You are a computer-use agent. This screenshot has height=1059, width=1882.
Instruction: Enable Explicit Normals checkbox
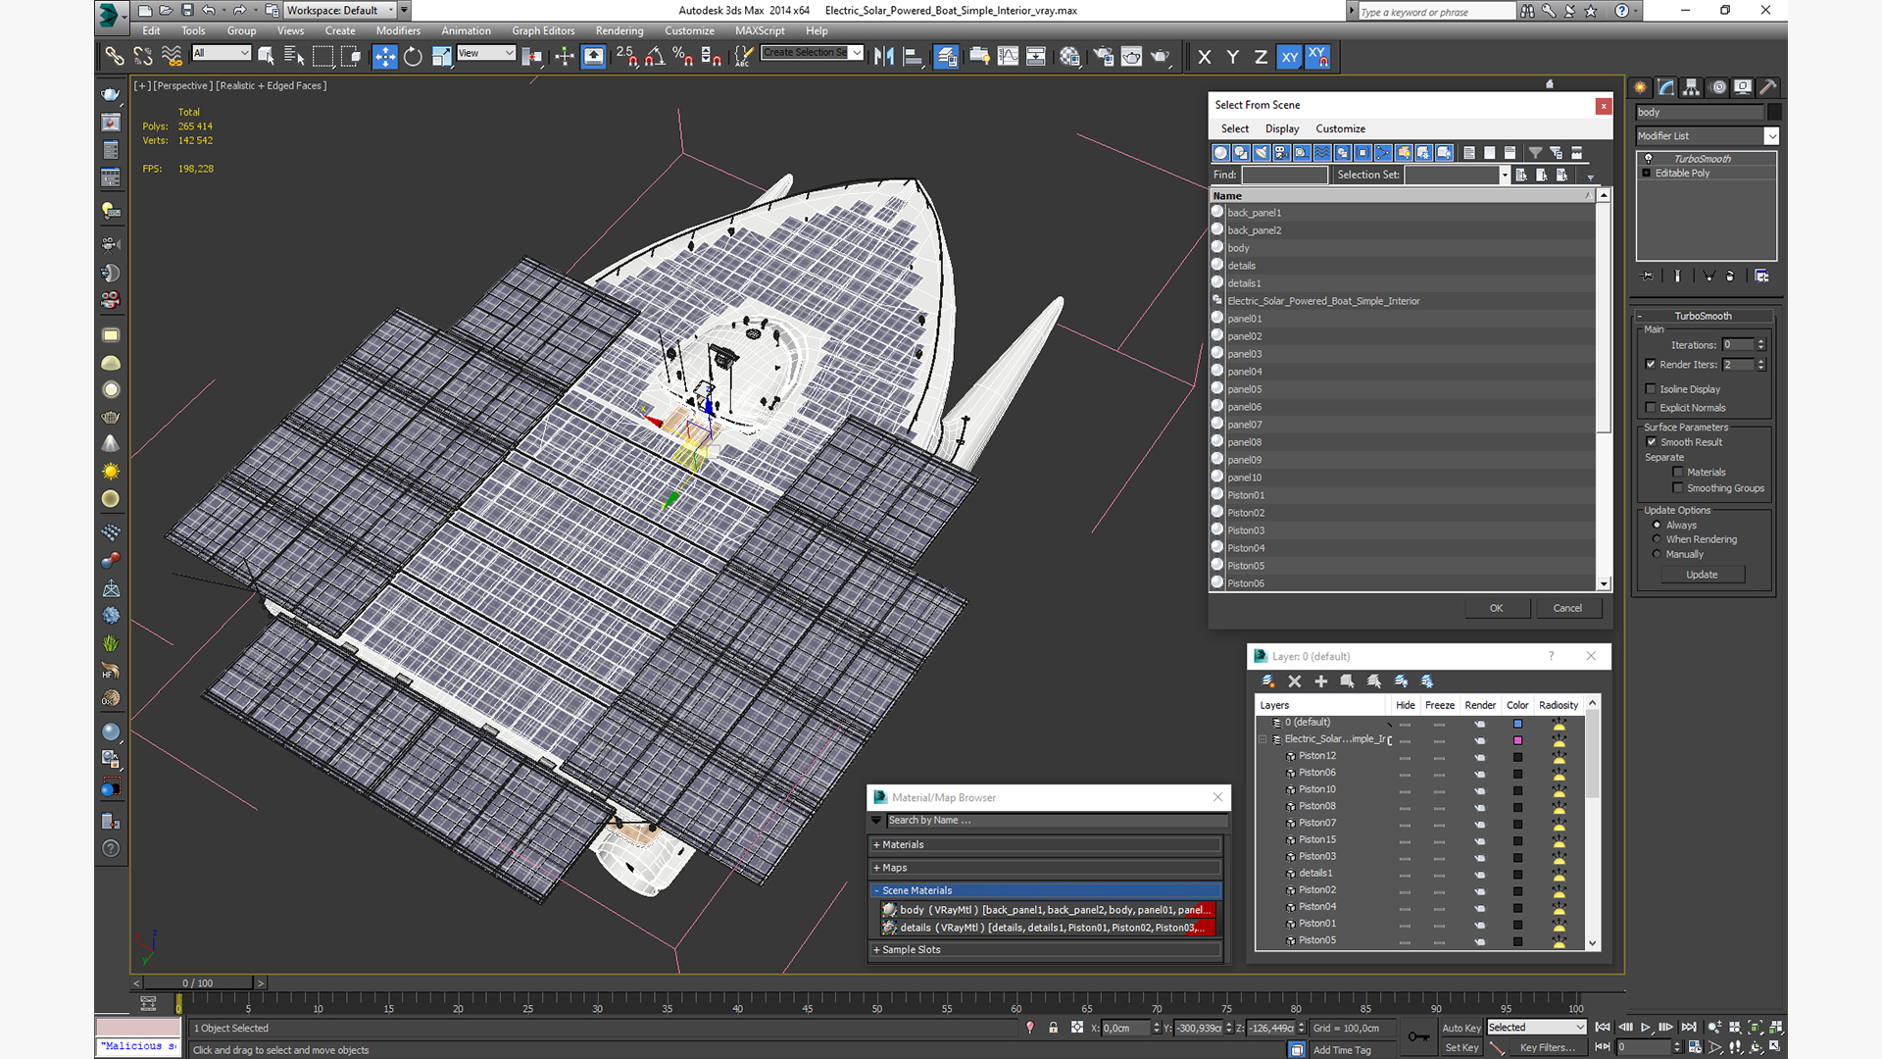coord(1651,408)
